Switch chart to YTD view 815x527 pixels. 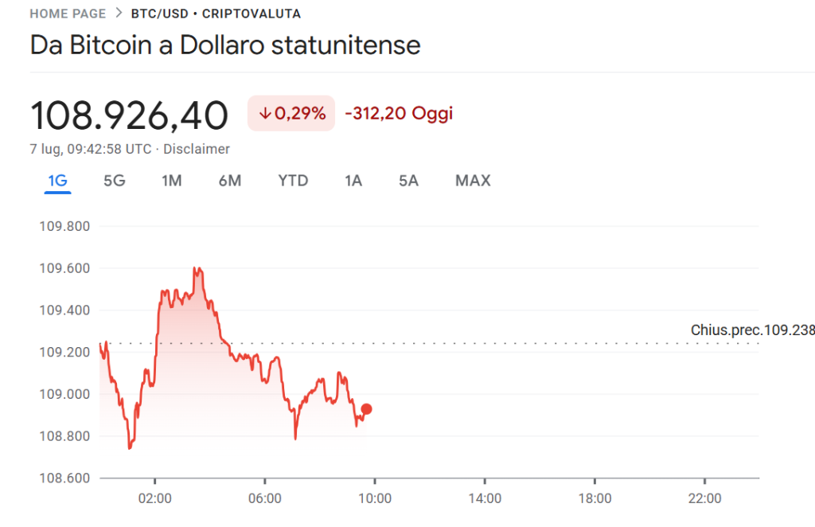click(x=293, y=181)
